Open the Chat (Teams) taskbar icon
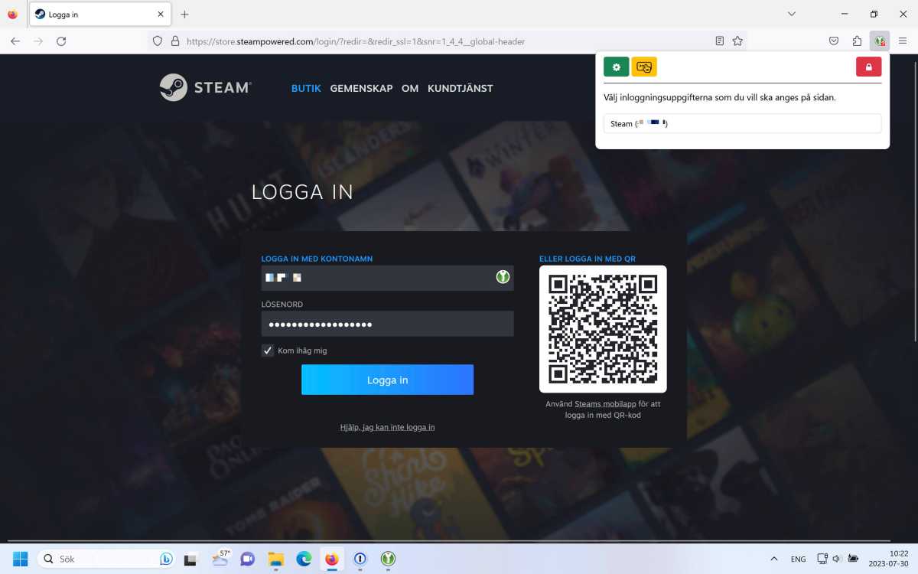The image size is (918, 574). tap(247, 559)
